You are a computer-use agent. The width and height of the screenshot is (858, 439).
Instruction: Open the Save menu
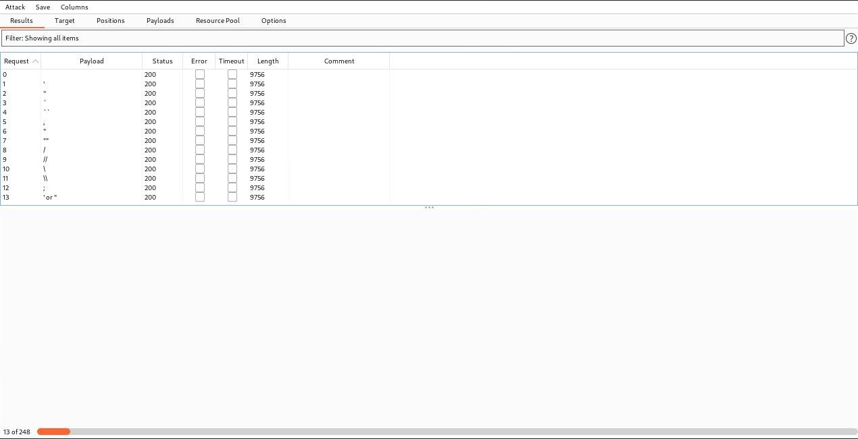(43, 7)
